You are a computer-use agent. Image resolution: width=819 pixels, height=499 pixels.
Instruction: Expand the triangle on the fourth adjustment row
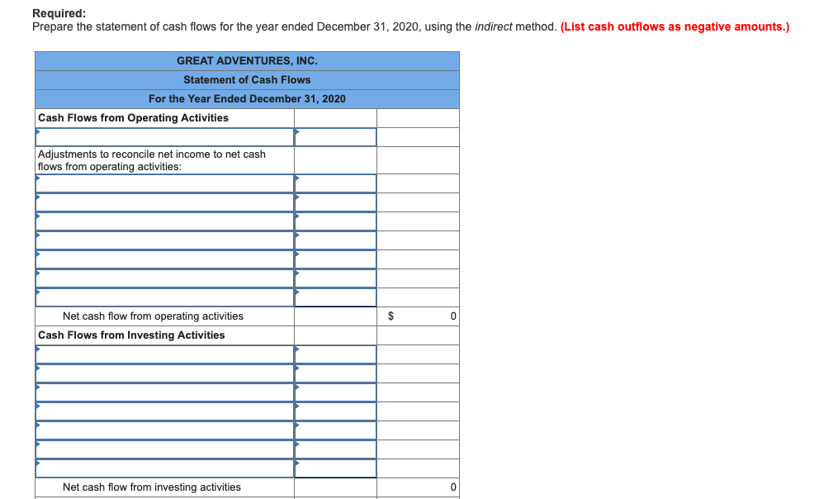[37, 235]
